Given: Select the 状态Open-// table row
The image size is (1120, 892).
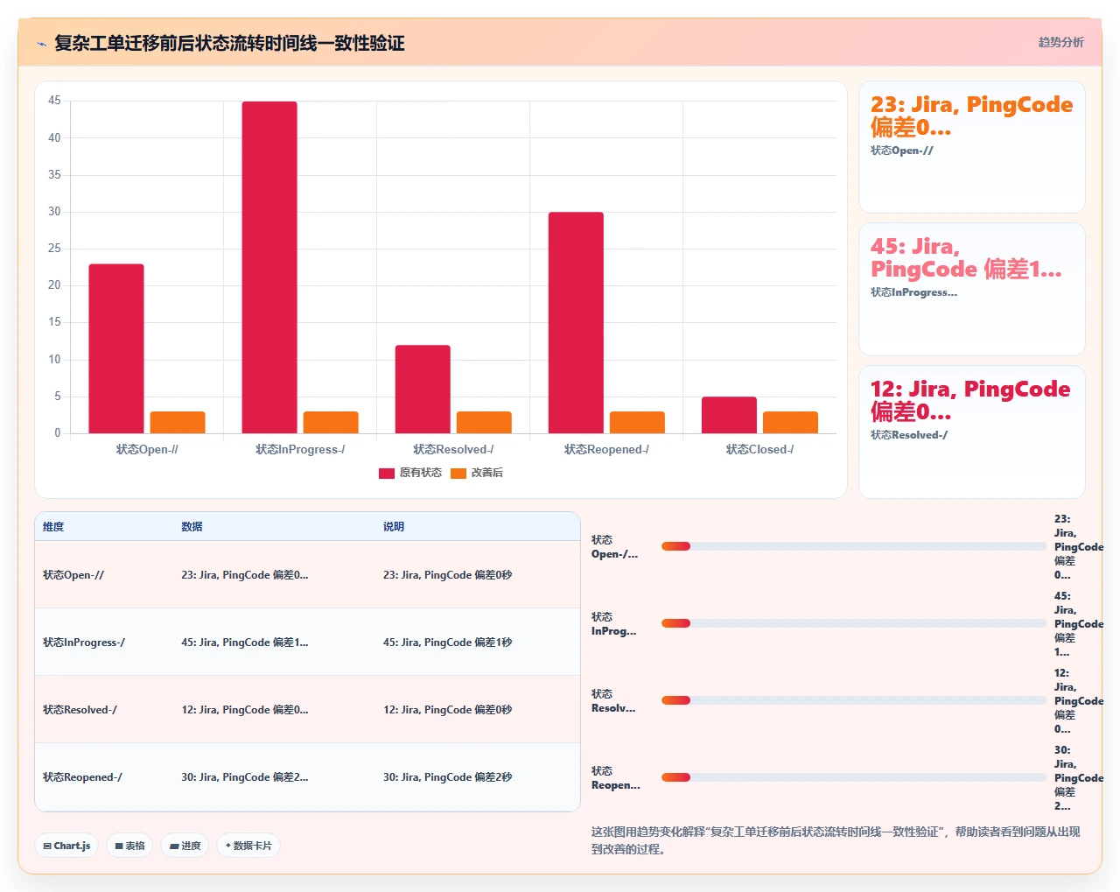Looking at the screenshot, I should coord(307,575).
